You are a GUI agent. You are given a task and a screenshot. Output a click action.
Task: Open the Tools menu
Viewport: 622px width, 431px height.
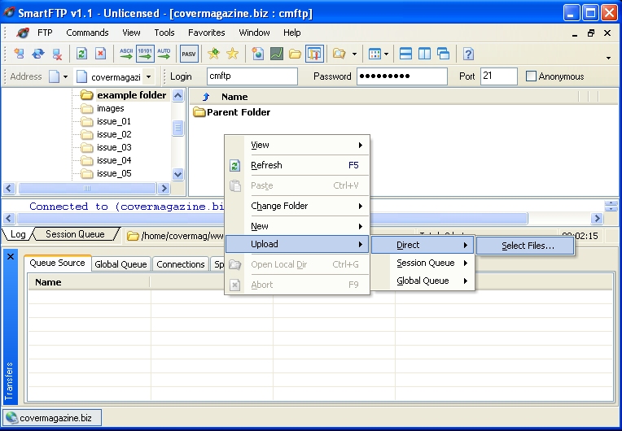(x=164, y=33)
